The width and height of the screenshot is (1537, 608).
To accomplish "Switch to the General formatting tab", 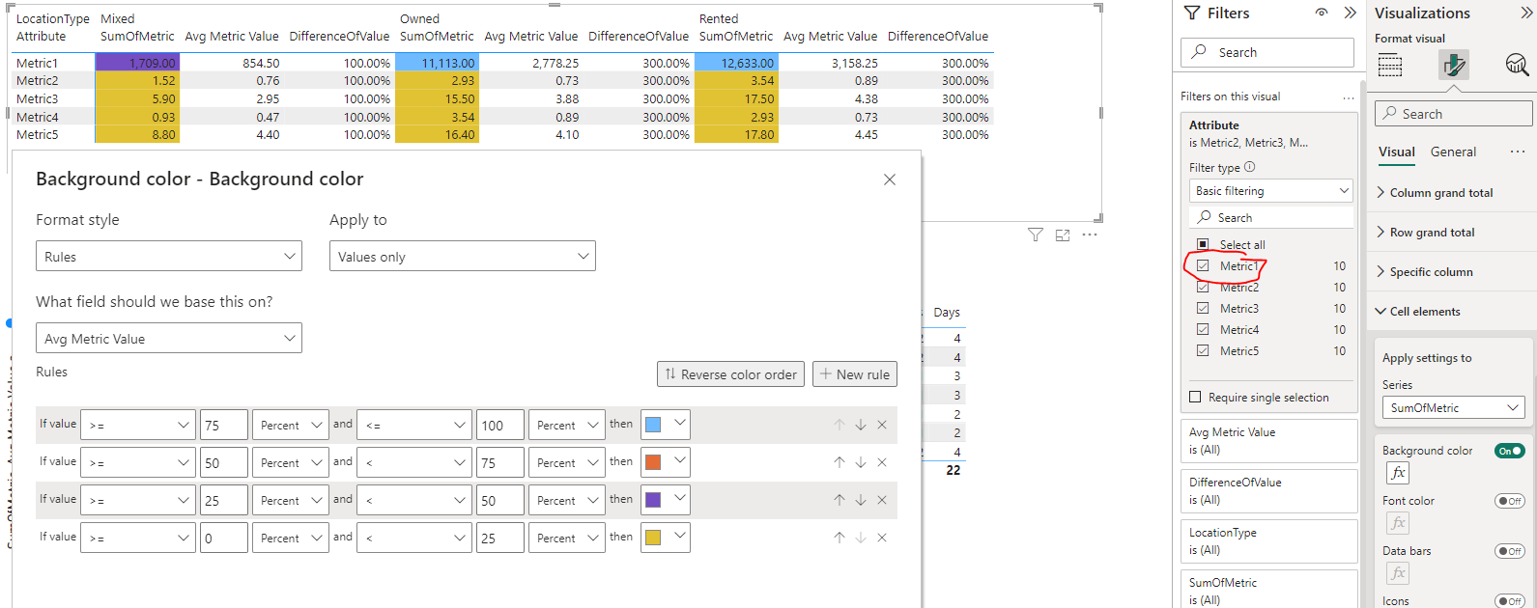I will 1453,152.
